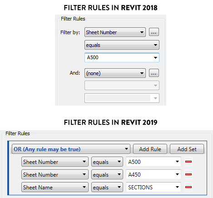213x198 pixels.
Task: Open the A500 value dropdown in Revit 2019
Action: tap(154, 162)
